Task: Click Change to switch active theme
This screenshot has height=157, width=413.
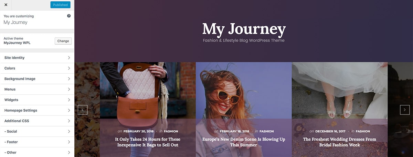Action: coord(63,41)
